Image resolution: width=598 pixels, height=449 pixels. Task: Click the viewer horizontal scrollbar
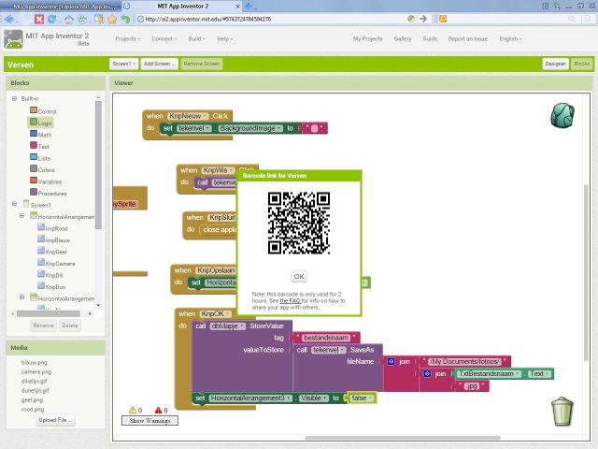pos(403,438)
